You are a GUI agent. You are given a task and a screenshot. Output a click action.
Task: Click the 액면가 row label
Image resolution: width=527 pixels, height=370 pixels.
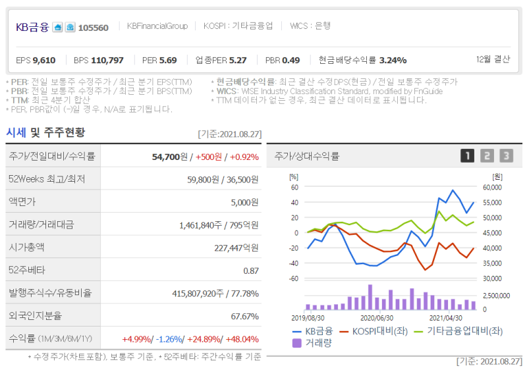point(22,201)
